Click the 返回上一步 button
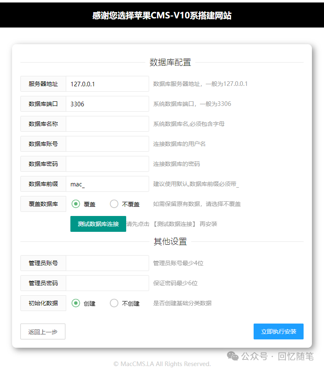 coord(43,331)
